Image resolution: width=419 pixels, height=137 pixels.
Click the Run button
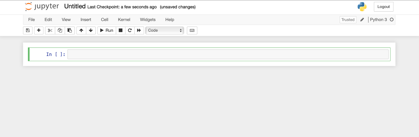[107, 30]
